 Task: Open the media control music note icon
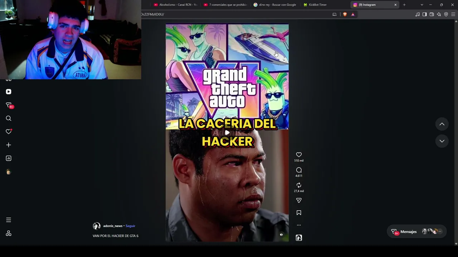(x=418, y=14)
